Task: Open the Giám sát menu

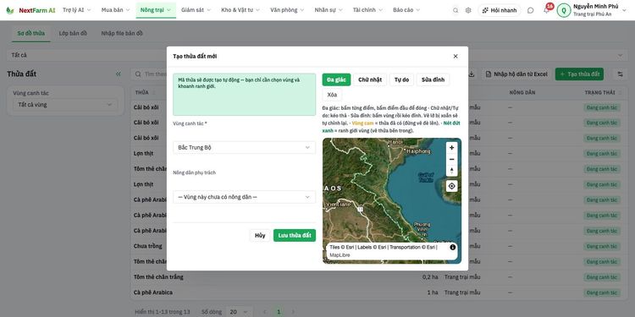Action: (x=196, y=10)
